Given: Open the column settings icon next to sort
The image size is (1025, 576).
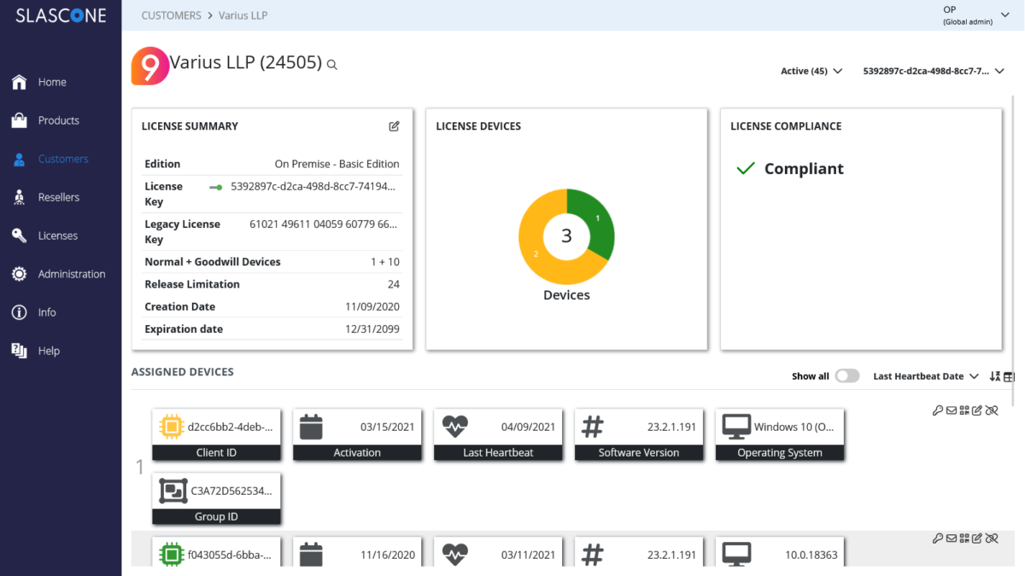Looking at the screenshot, I should click(x=1008, y=376).
